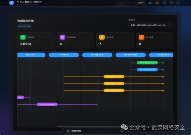This screenshot has width=191, height=135.
Task: Expand the bottom bar with the up chevron
Action: coord(122,131)
